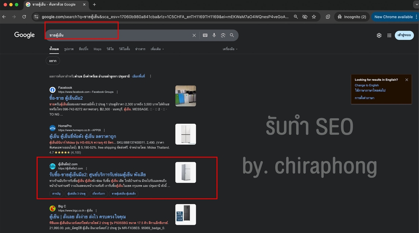Open Chrome three-dot menu
The width and height of the screenshot is (419, 233).
(416, 17)
